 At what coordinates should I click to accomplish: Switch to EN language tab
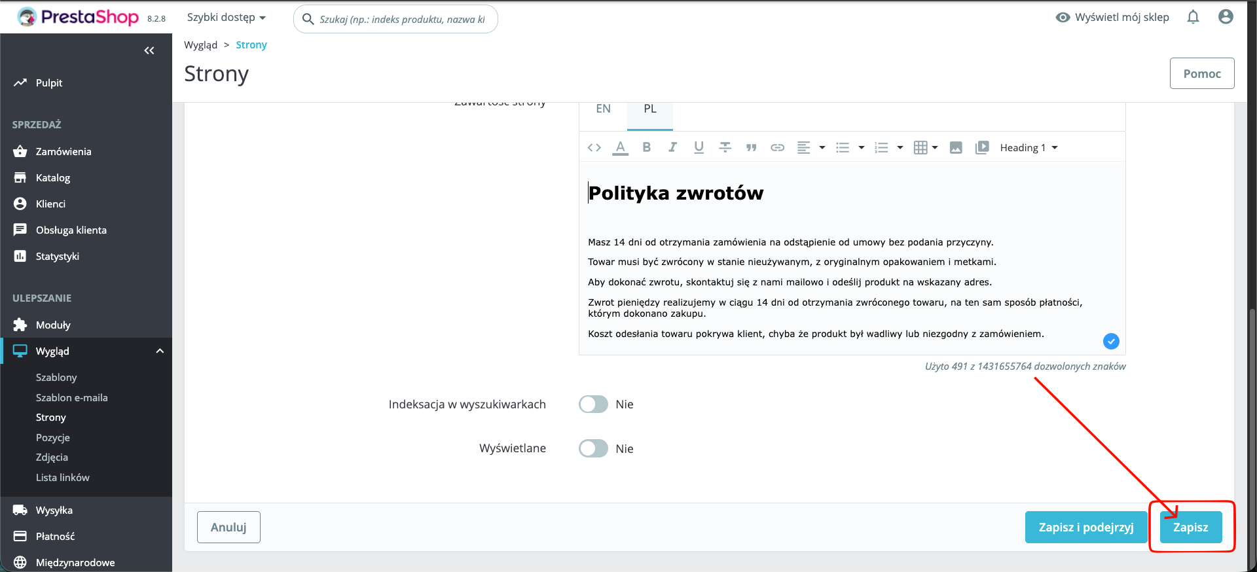click(x=603, y=109)
